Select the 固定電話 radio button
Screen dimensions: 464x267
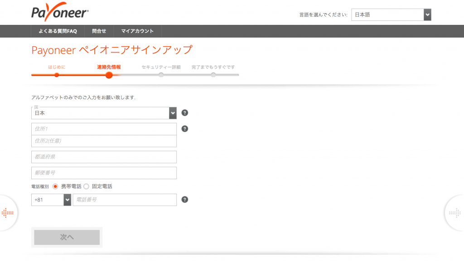point(86,186)
